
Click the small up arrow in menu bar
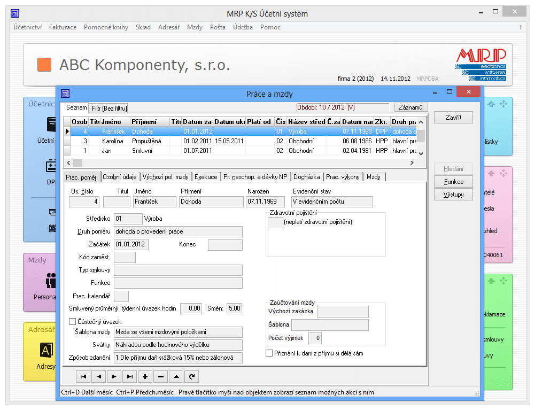520,27
